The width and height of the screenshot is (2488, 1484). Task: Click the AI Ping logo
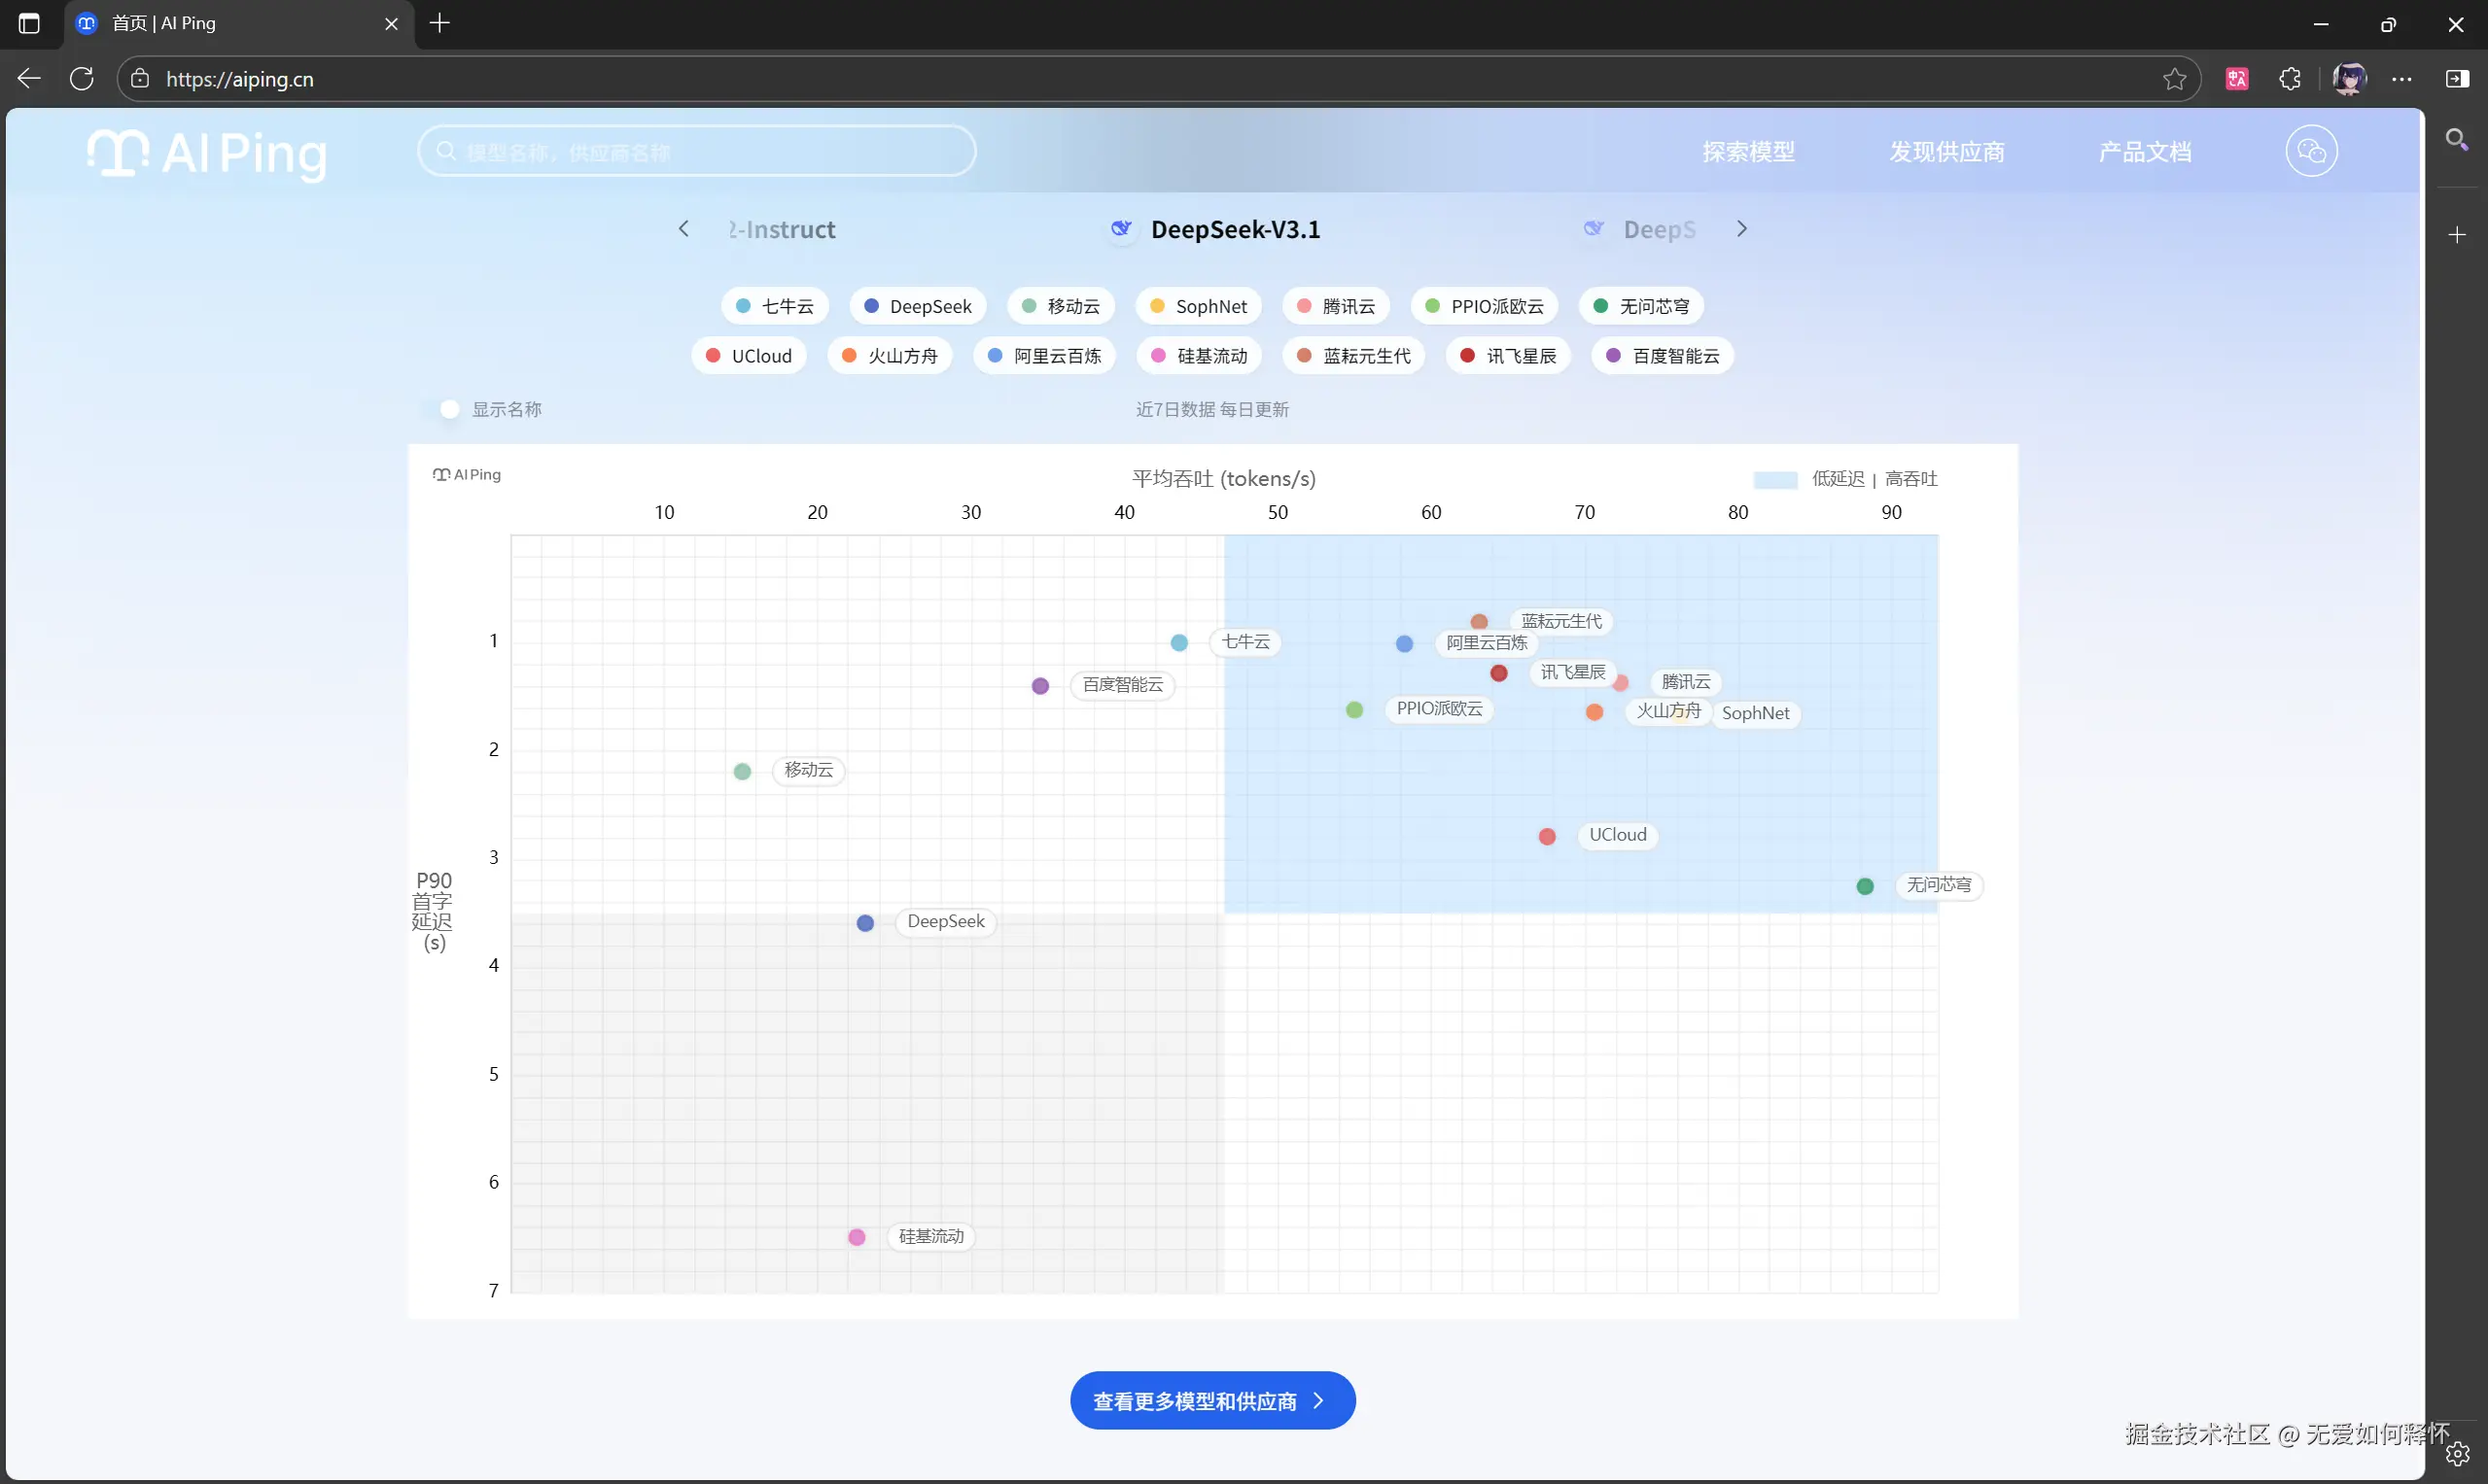coord(207,153)
